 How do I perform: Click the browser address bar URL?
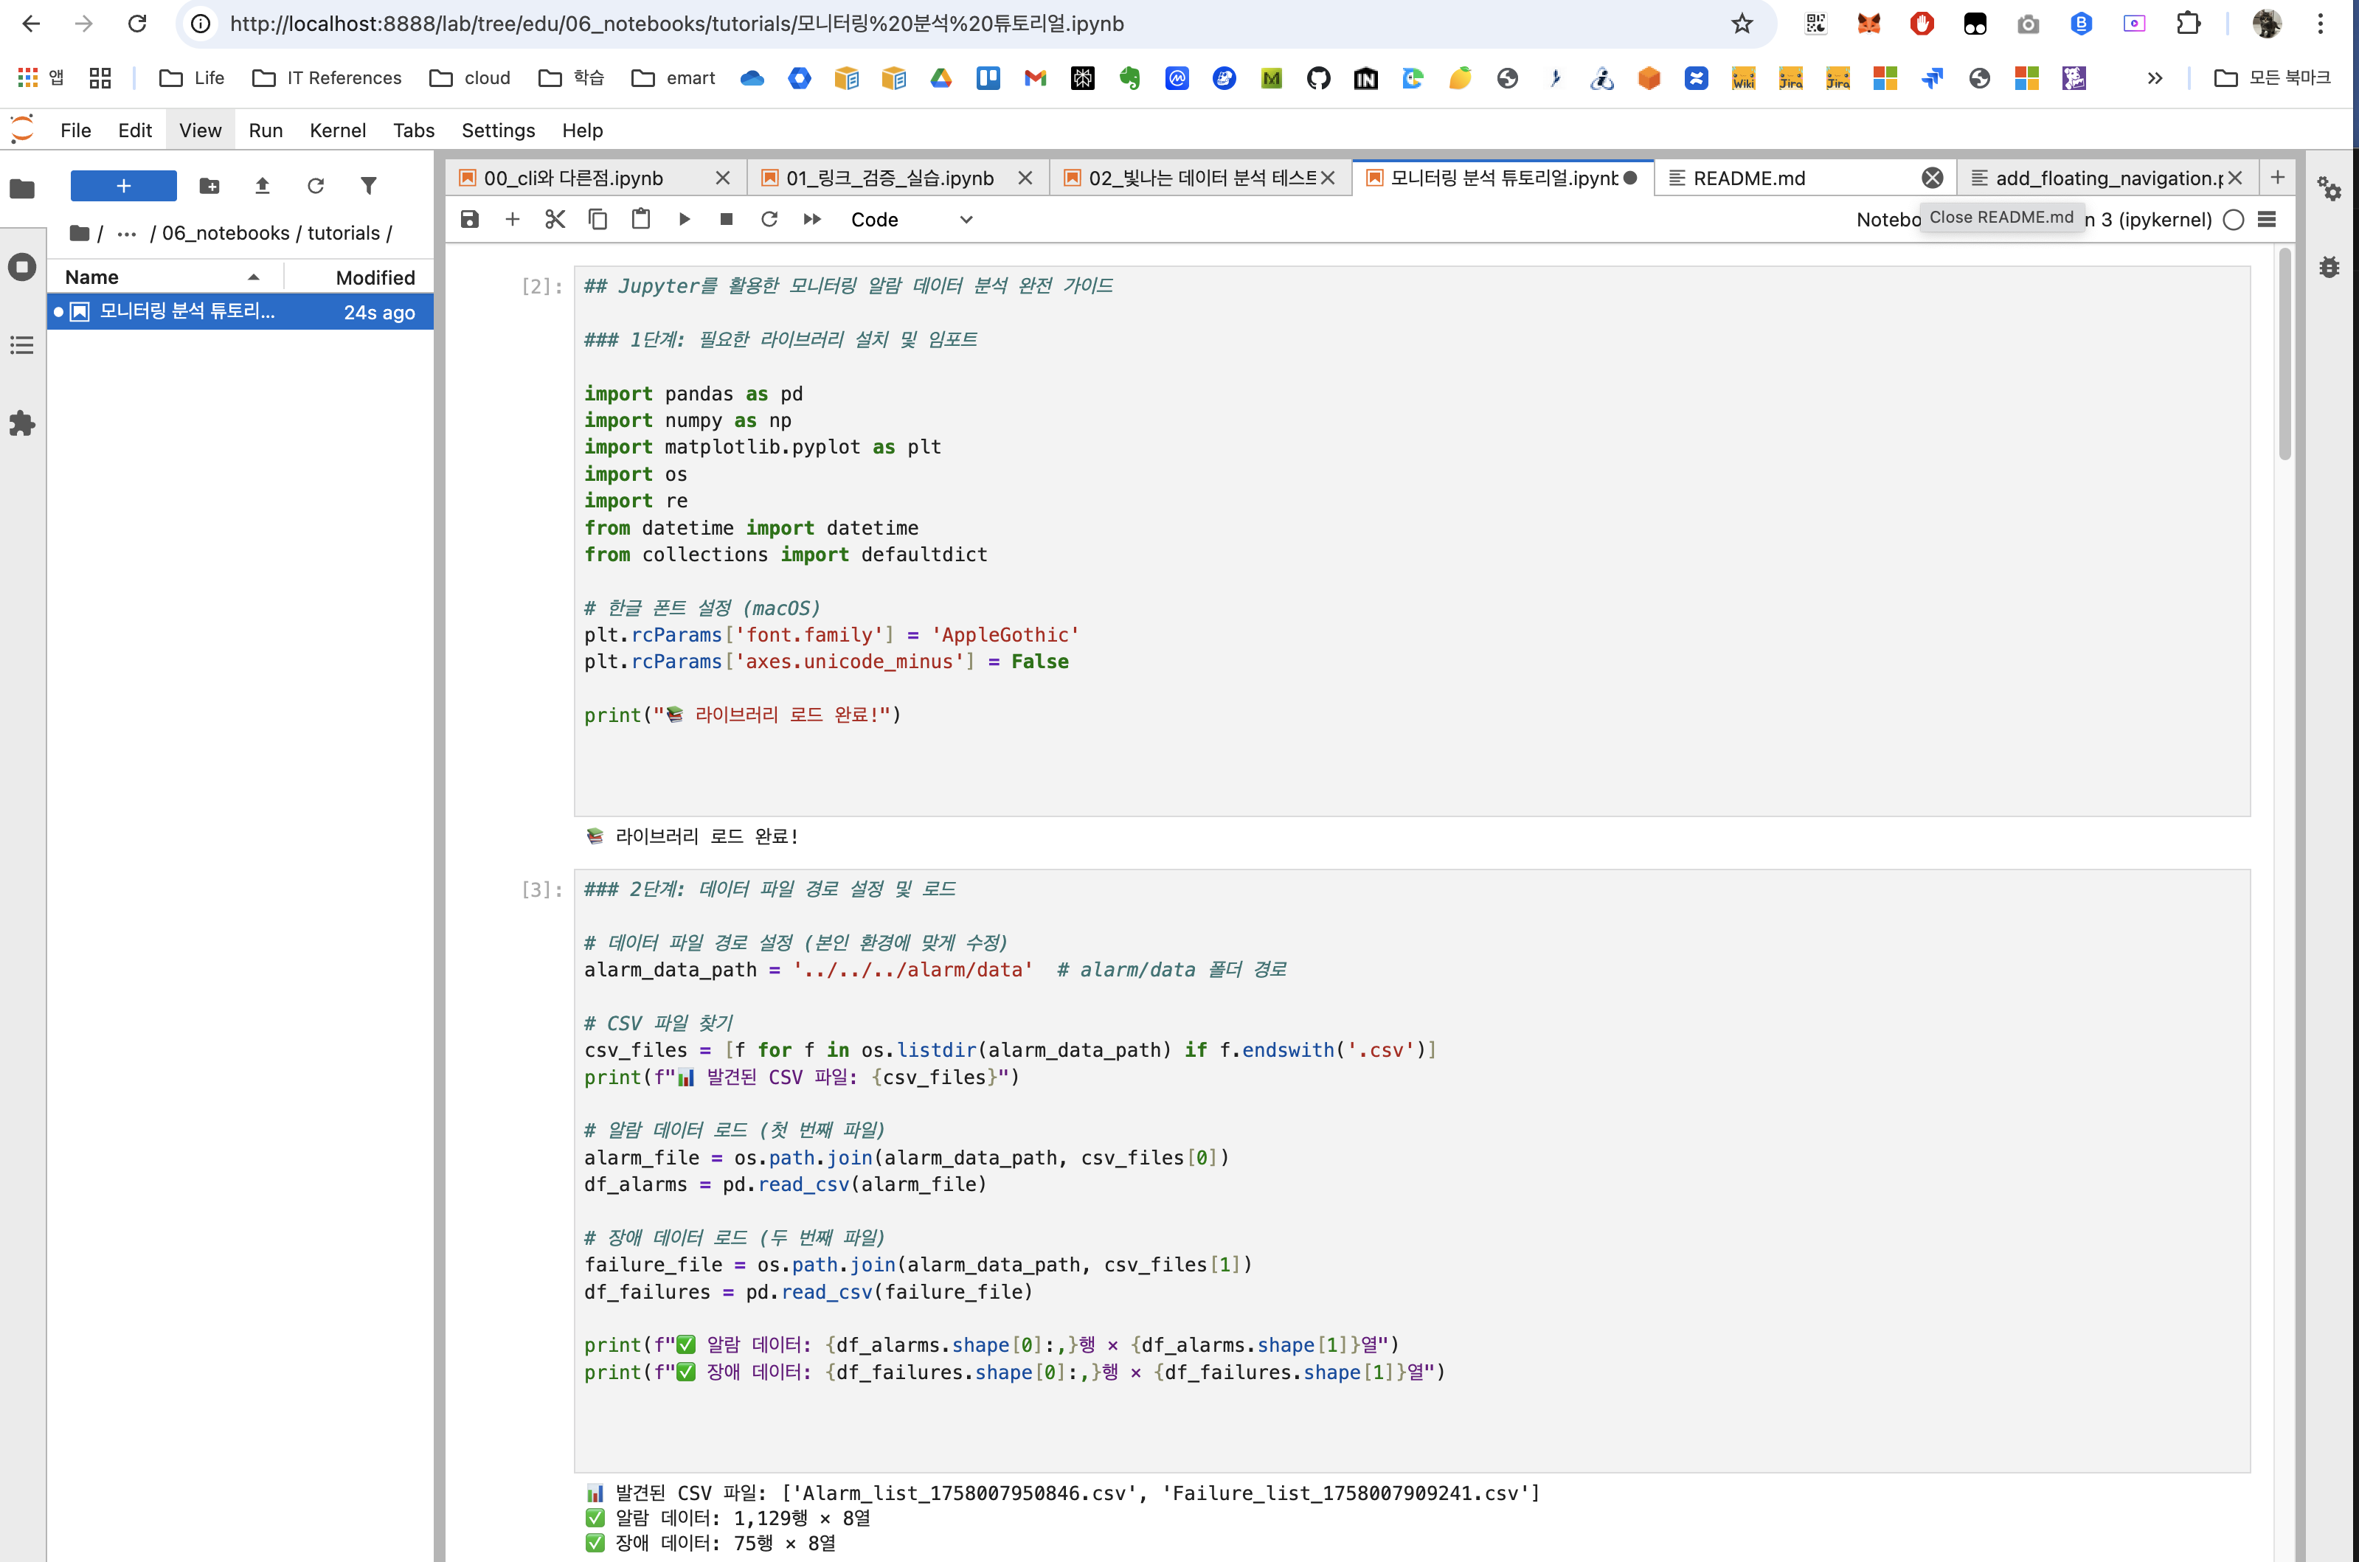(x=676, y=24)
